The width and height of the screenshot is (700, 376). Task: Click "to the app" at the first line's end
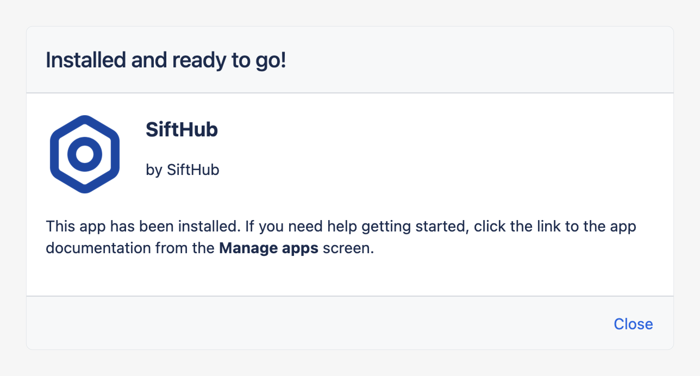coord(601,226)
